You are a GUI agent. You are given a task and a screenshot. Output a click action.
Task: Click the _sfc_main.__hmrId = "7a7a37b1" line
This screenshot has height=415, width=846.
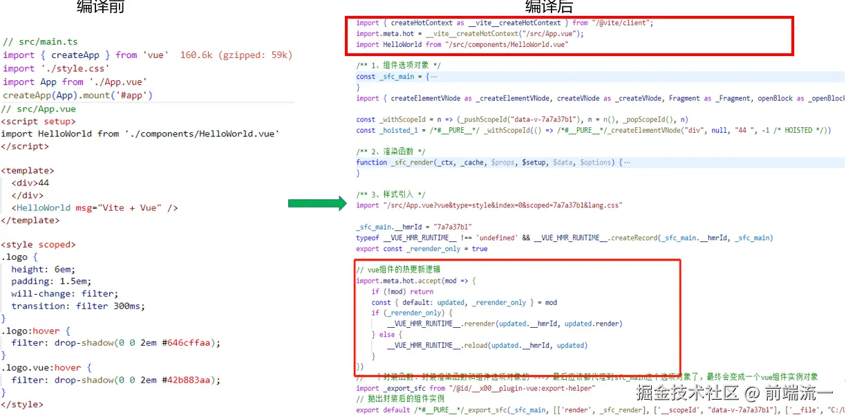[x=414, y=227]
